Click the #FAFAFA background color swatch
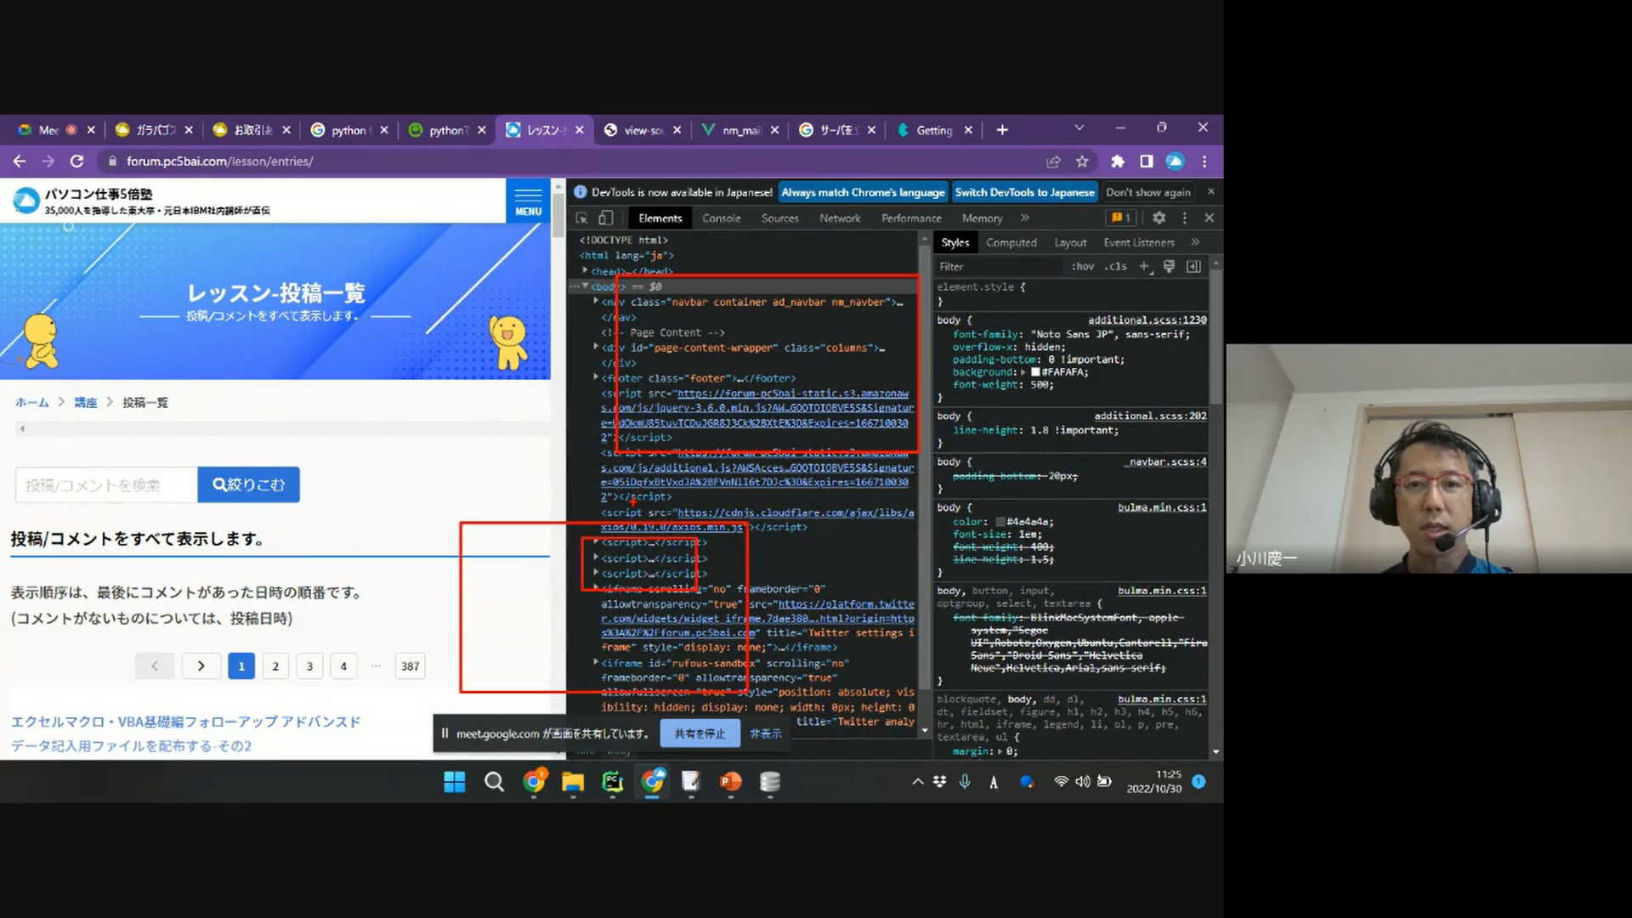 (x=1035, y=372)
